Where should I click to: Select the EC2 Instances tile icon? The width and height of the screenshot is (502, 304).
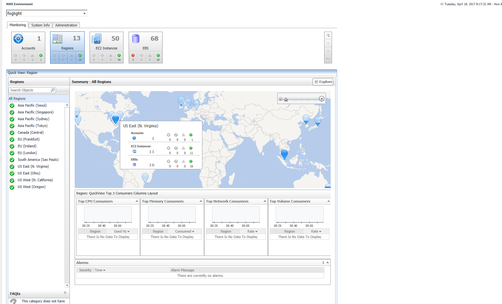click(97, 39)
